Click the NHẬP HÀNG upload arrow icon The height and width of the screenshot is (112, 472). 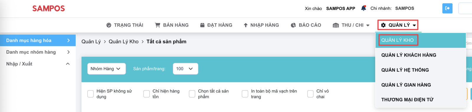245,25
